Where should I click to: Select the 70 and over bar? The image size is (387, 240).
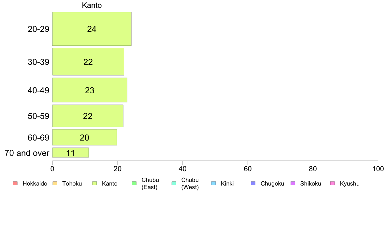71,153
